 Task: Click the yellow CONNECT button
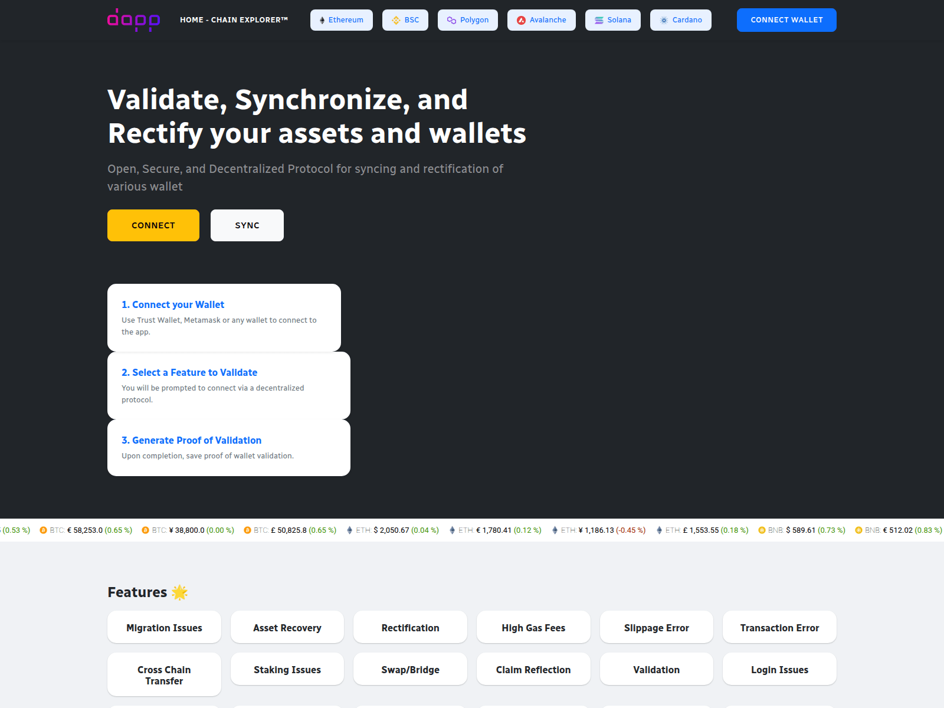pyautogui.click(x=153, y=225)
